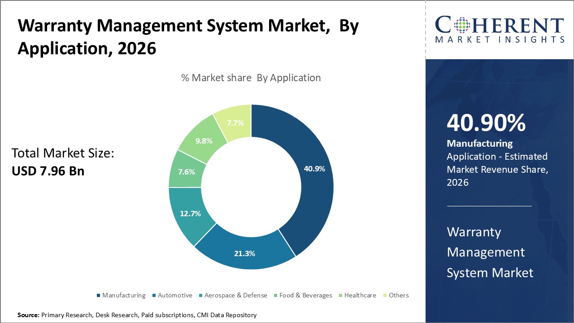Click the Source attribution text

point(137,315)
